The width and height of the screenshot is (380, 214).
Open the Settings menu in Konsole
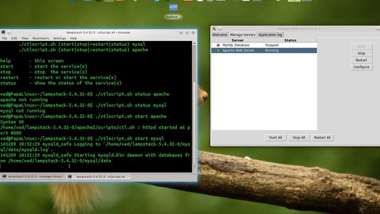[59, 38]
